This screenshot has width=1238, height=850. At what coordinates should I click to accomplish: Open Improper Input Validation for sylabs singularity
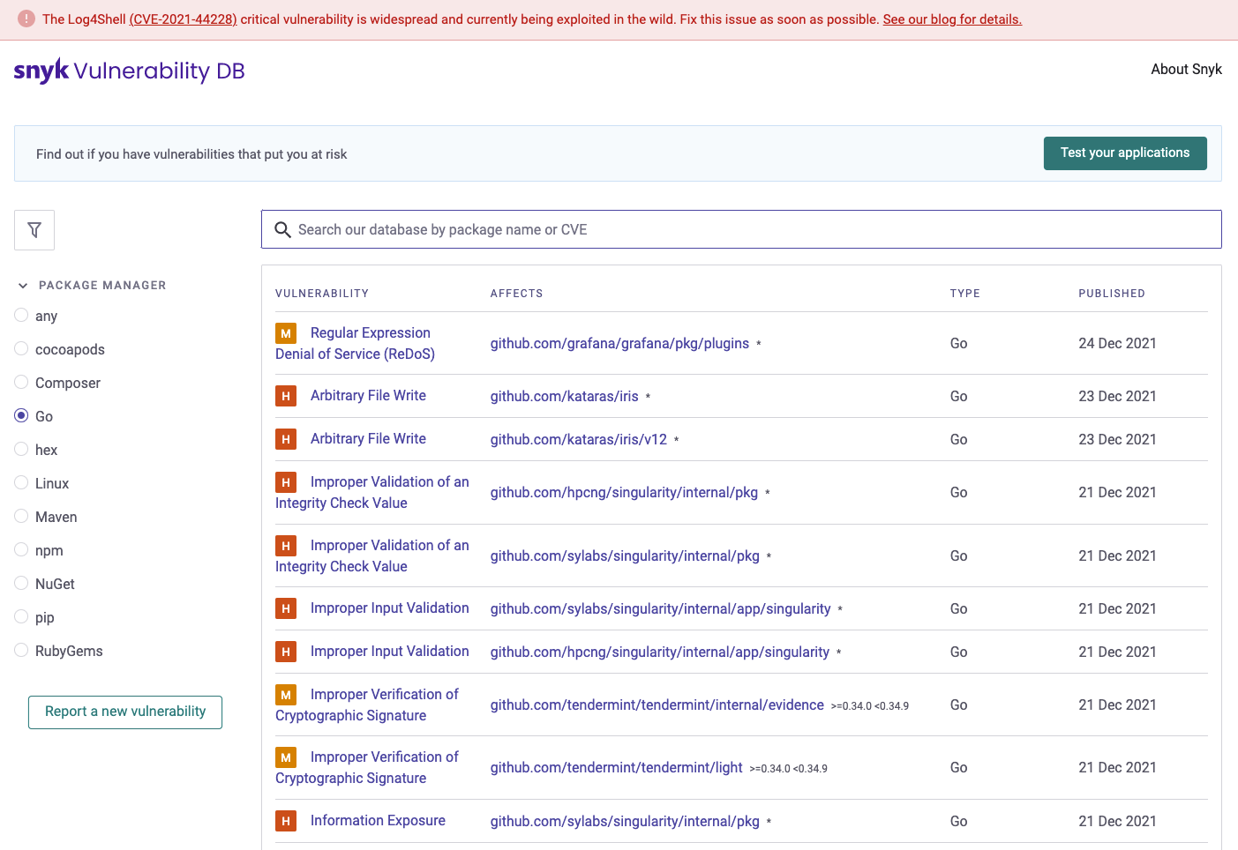click(x=390, y=608)
